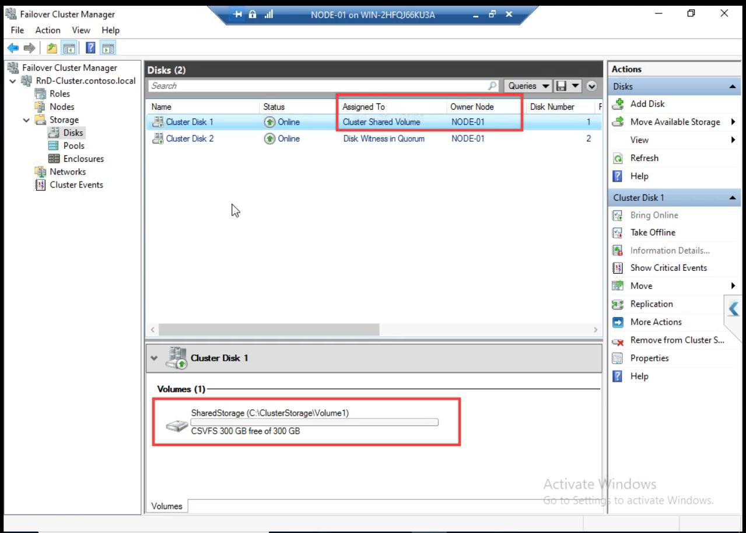Select the Cluster Disk 1 row name
Viewport: 746px width, 533px height.
point(190,122)
